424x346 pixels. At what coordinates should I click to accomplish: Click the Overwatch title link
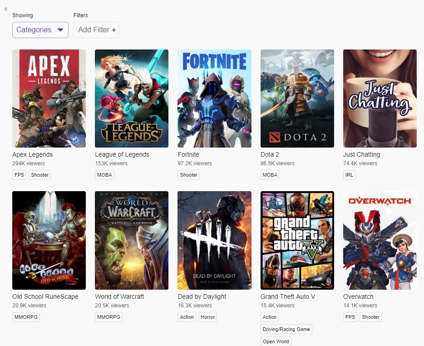[359, 297]
